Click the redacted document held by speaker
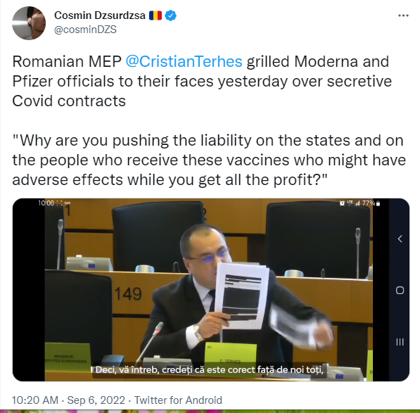Screen dimensions: 420x413 click(x=242, y=296)
